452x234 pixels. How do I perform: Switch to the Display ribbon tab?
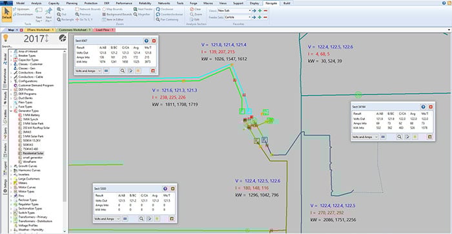(254, 3)
